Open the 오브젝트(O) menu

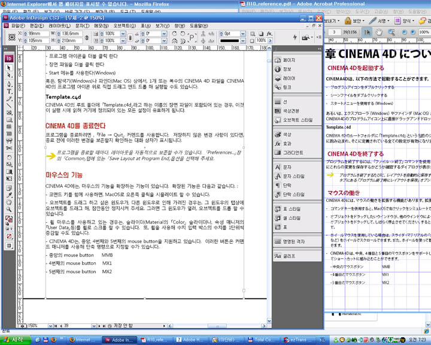pos(125,26)
